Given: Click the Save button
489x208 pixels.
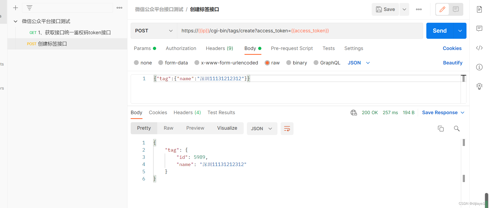Looking at the screenshot, I should (x=385, y=9).
